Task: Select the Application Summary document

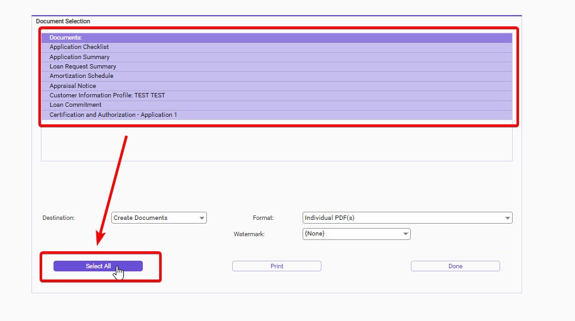Action: coord(80,57)
